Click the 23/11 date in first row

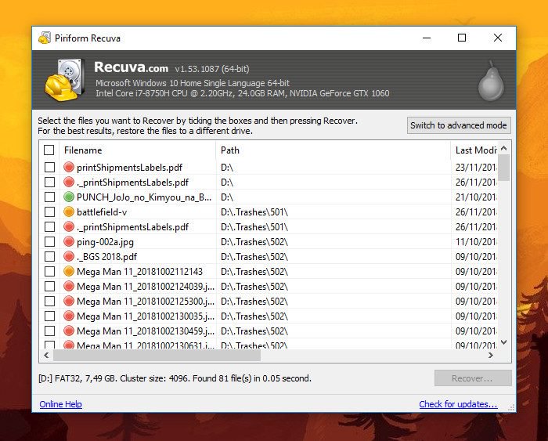476,168
